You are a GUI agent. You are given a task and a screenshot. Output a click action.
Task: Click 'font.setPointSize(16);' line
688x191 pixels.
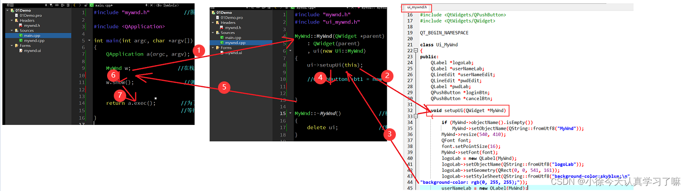[x=470, y=146]
